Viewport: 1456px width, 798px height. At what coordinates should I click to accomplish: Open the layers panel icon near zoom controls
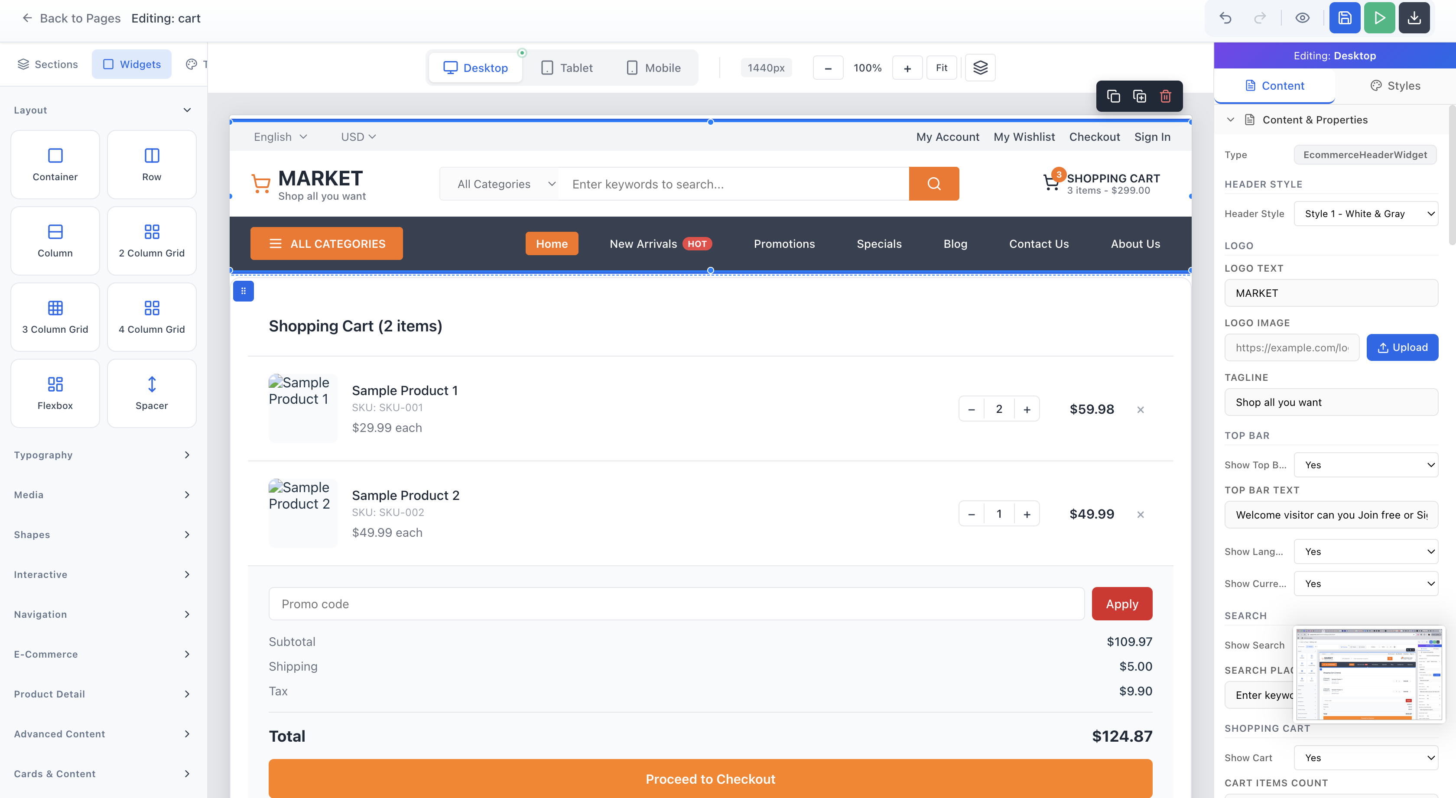click(980, 67)
